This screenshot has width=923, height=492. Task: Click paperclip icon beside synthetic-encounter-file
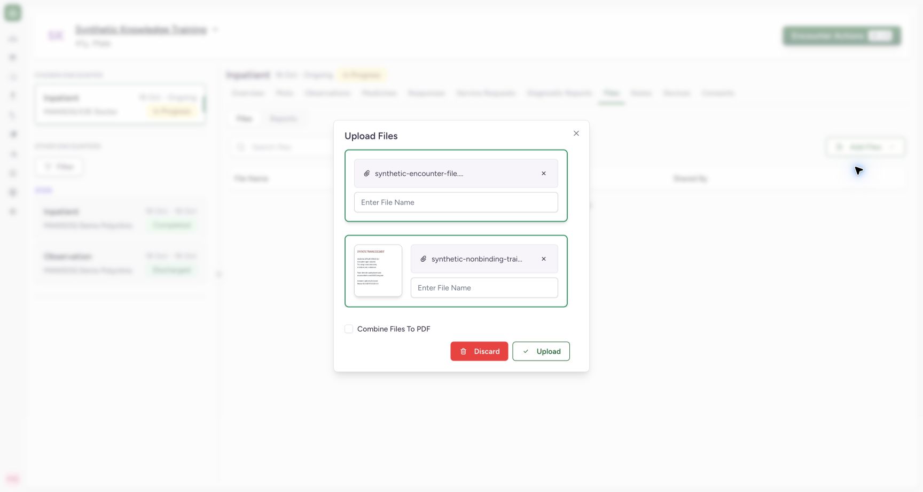click(367, 174)
